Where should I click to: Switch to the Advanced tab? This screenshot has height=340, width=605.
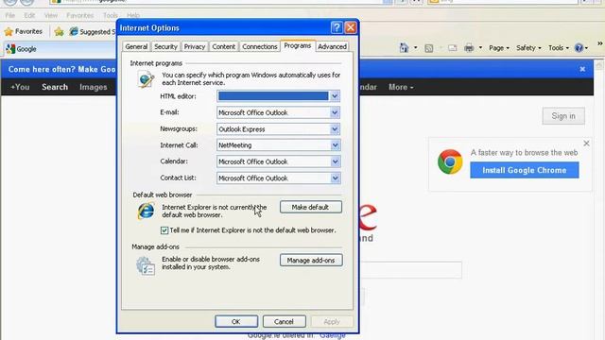click(332, 46)
